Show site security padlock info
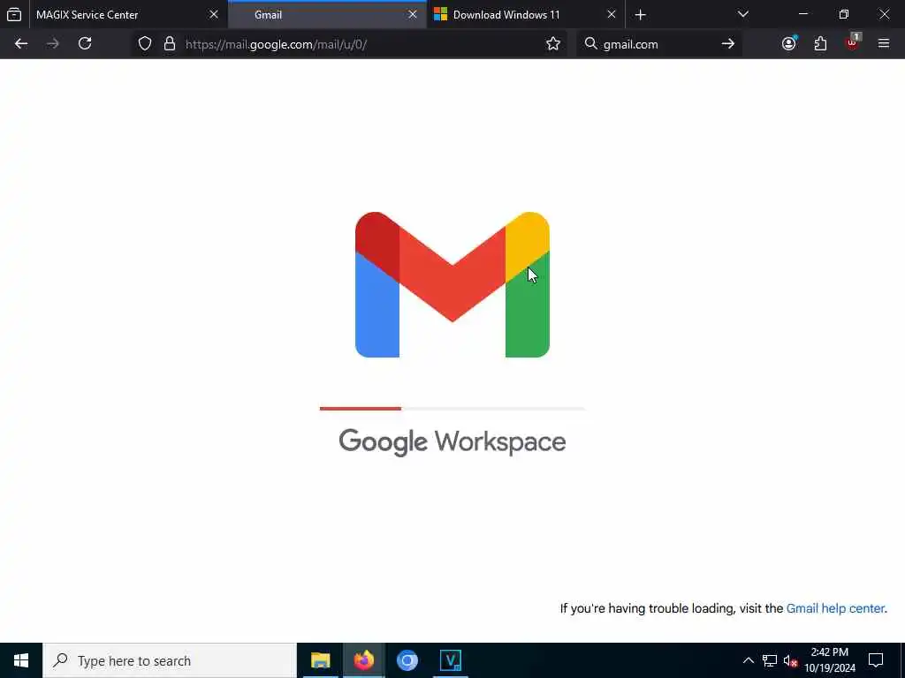 tap(170, 44)
